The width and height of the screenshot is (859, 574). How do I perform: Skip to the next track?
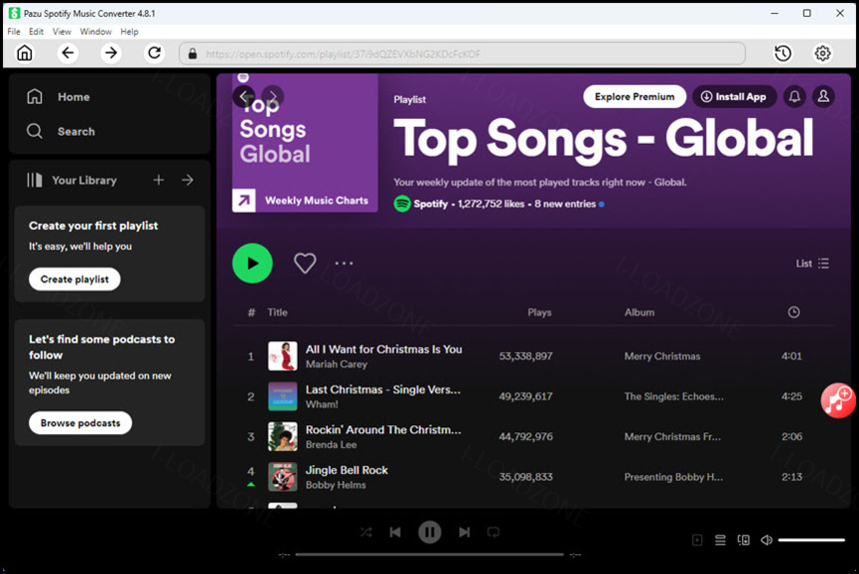[x=464, y=532]
